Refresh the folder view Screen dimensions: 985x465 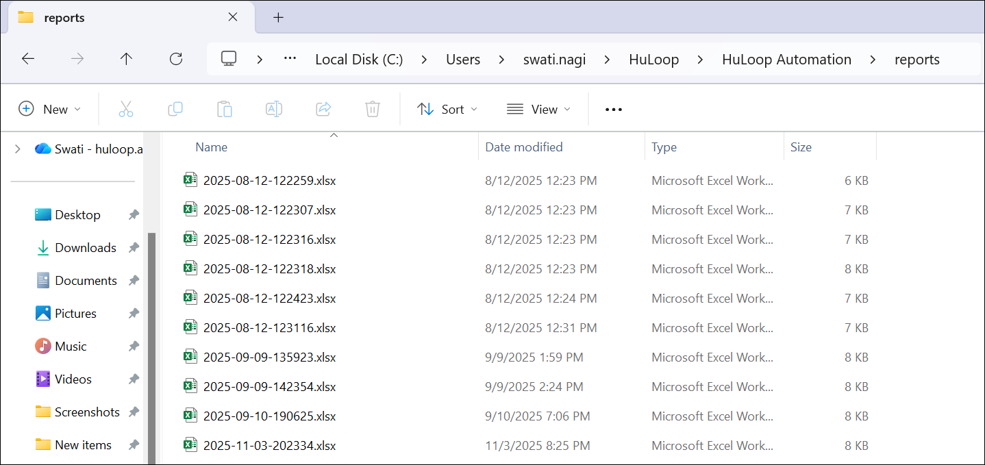[x=175, y=59]
